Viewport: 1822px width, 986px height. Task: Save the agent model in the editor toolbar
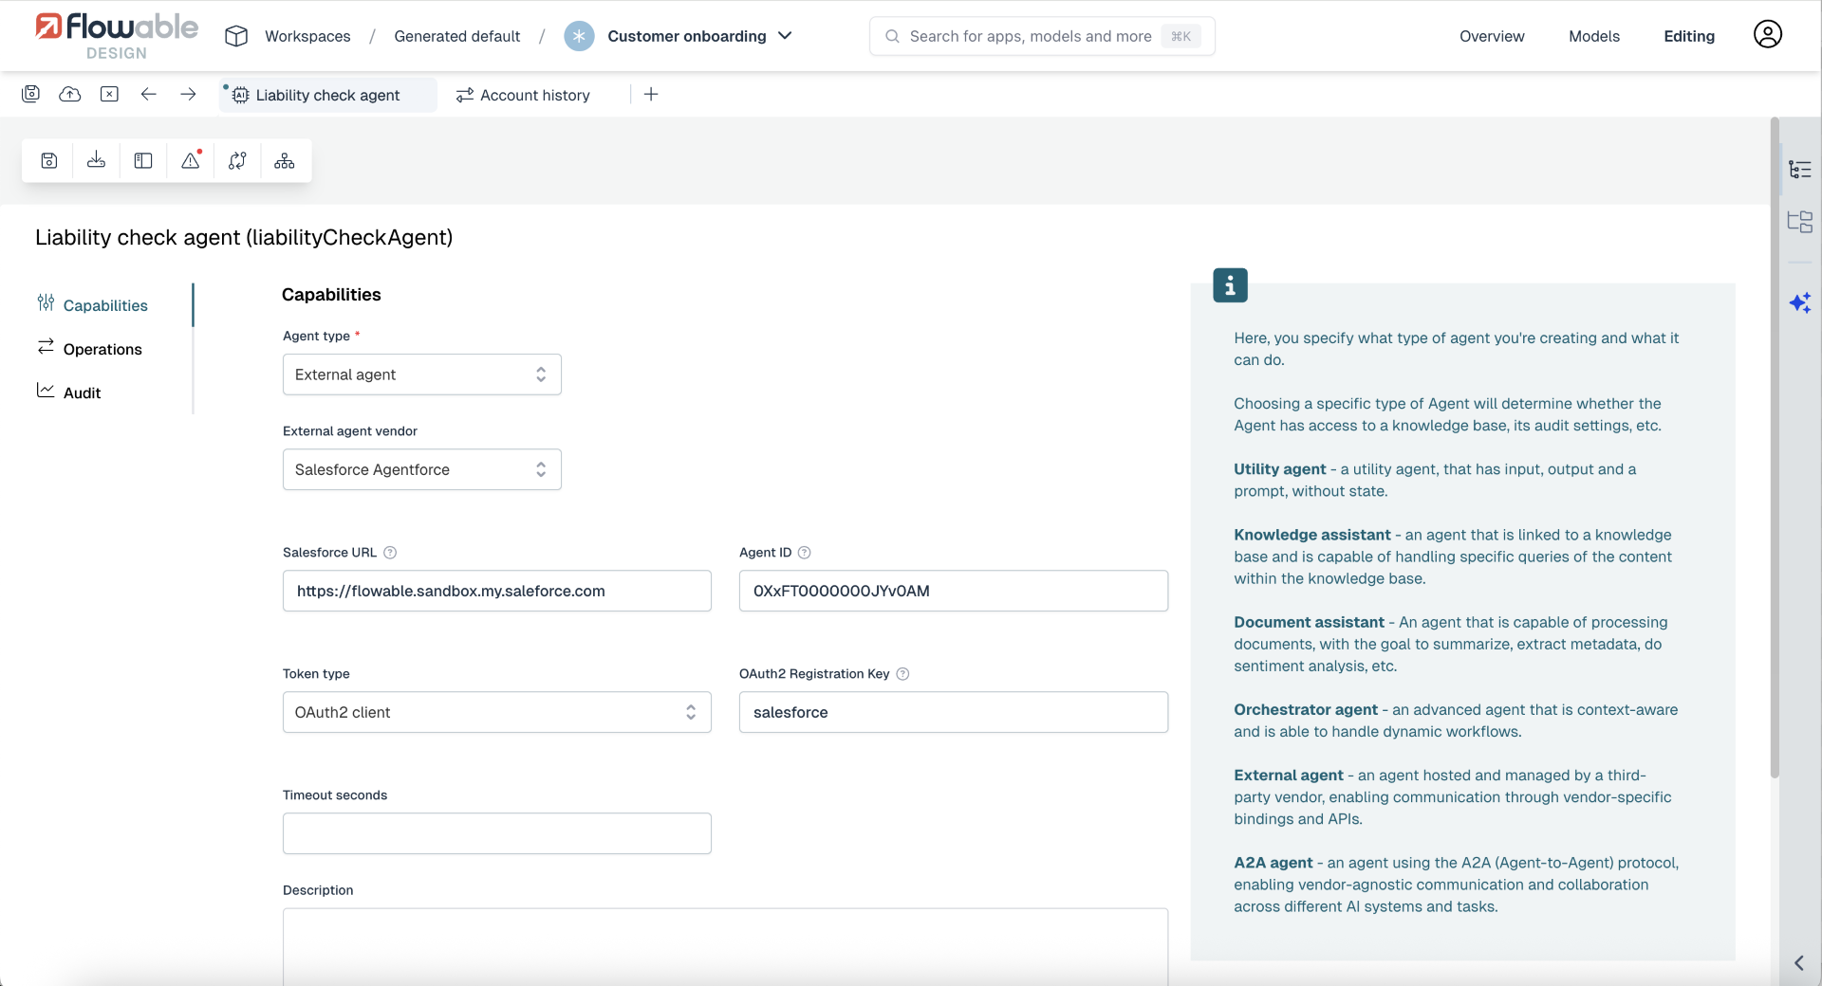[49, 161]
